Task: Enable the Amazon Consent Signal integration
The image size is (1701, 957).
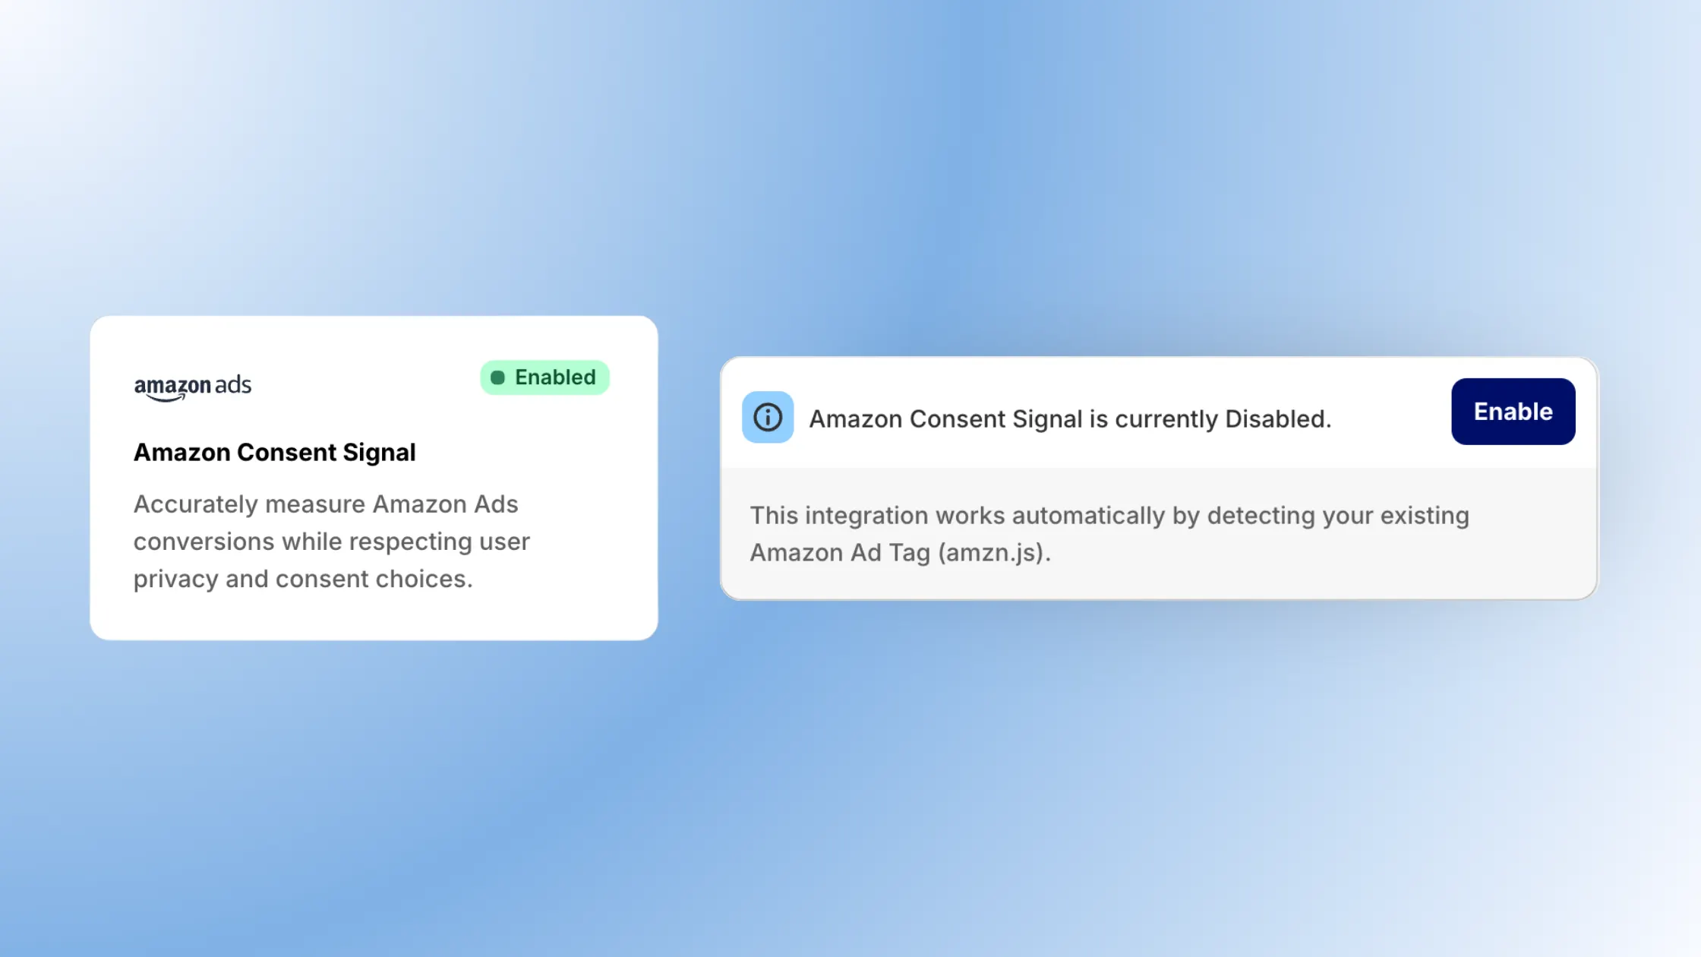Action: click(1513, 412)
